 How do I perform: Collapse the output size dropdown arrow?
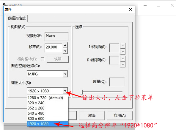pos(65,91)
